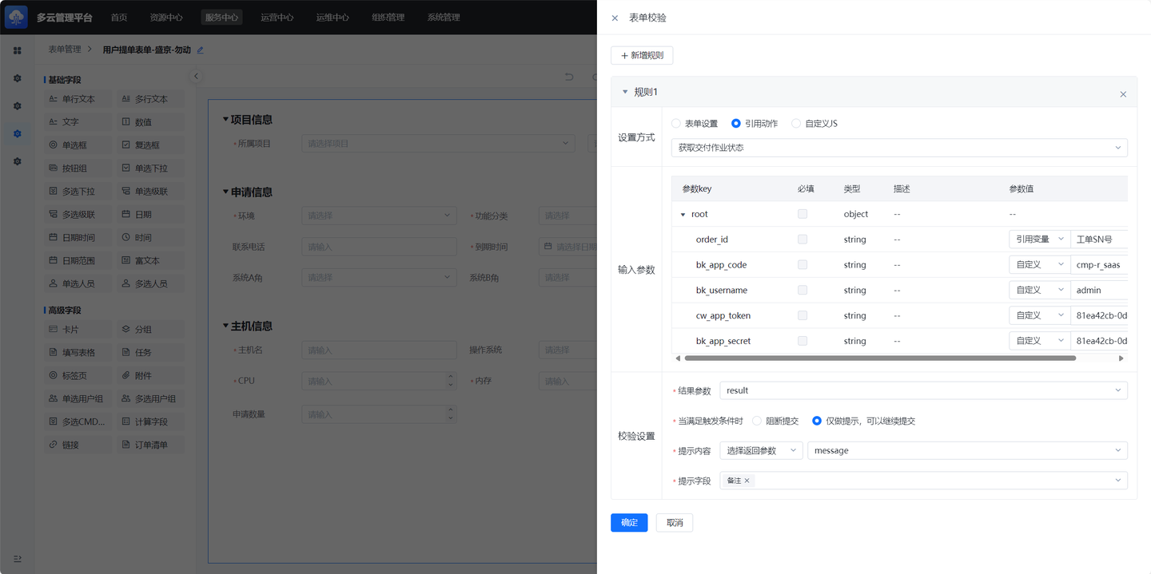
Task: Select the 单选下拉 field component
Action: [x=150, y=168]
